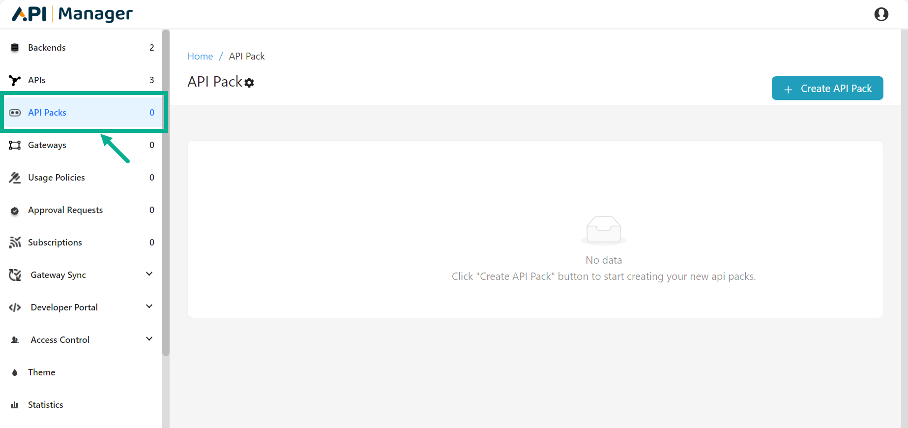
Task: Click the empty No data inbox illustration
Action: click(603, 230)
